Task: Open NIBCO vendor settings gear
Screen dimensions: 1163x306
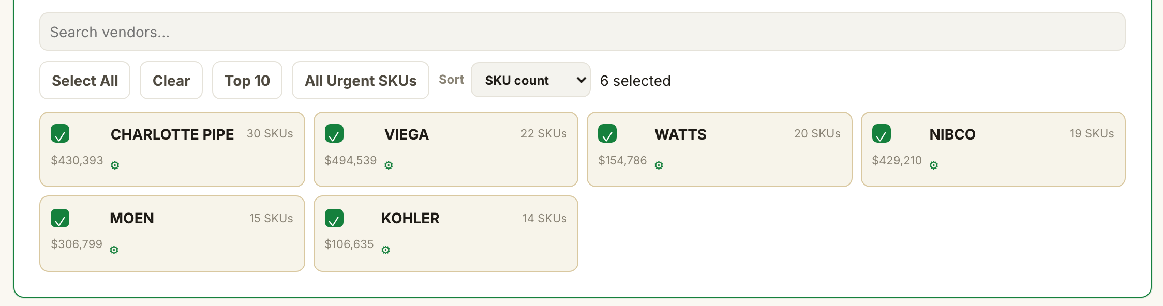Action: tap(933, 165)
